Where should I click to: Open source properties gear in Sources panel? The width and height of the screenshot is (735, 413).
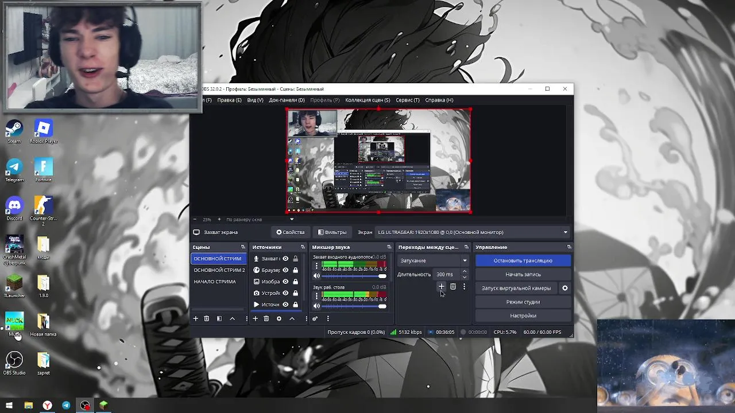279,318
